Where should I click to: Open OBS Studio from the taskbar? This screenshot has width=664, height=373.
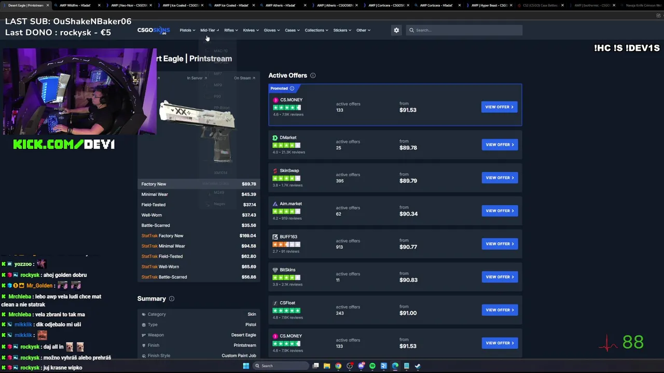350,366
